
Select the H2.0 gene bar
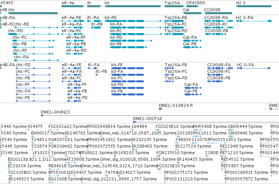coord(254,6)
